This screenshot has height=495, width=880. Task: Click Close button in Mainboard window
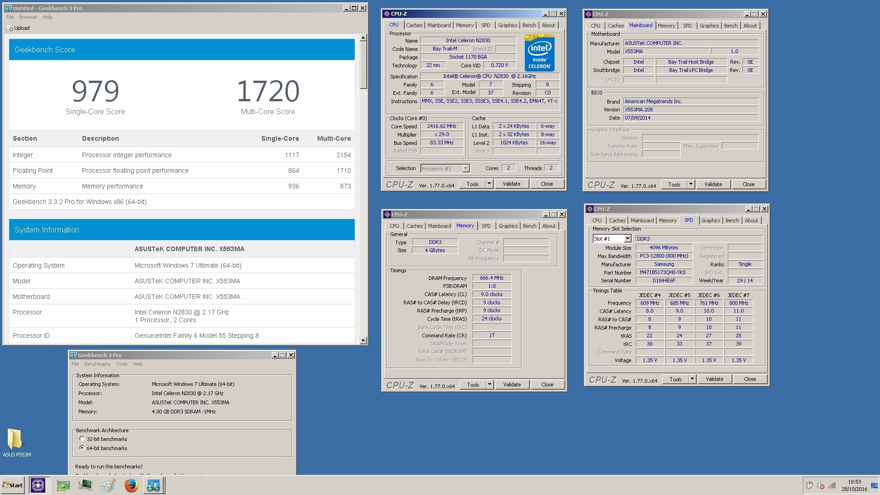[748, 184]
